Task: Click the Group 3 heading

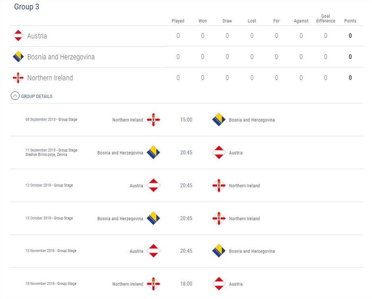Action: point(27,7)
